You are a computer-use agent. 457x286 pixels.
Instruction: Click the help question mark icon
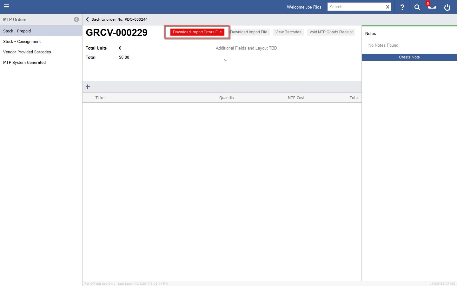pyautogui.click(x=402, y=7)
